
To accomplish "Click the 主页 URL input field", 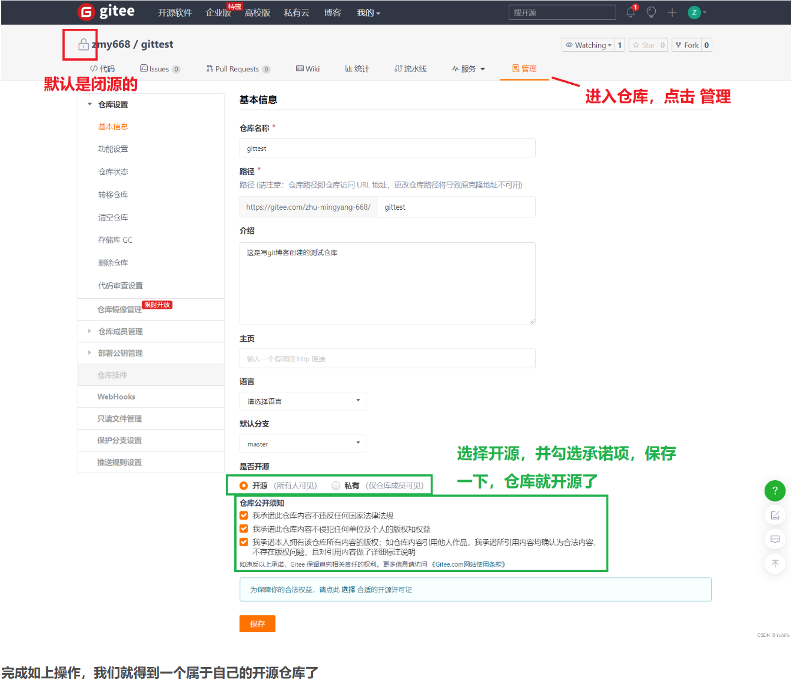I will [x=387, y=358].
